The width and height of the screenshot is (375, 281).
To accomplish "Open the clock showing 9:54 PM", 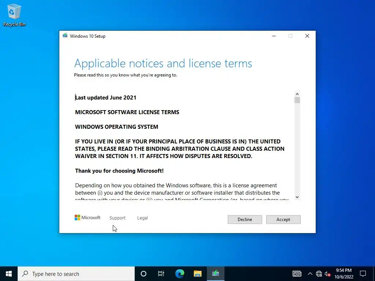I will click(x=344, y=274).
